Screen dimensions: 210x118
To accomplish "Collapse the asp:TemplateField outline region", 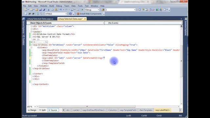I will [31, 53].
